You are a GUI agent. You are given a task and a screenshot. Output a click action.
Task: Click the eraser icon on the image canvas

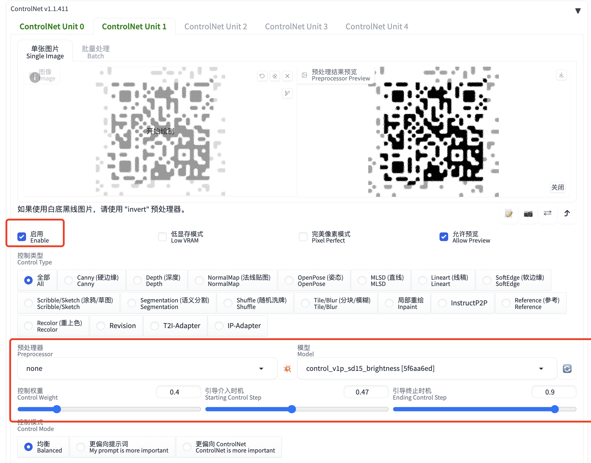[275, 76]
